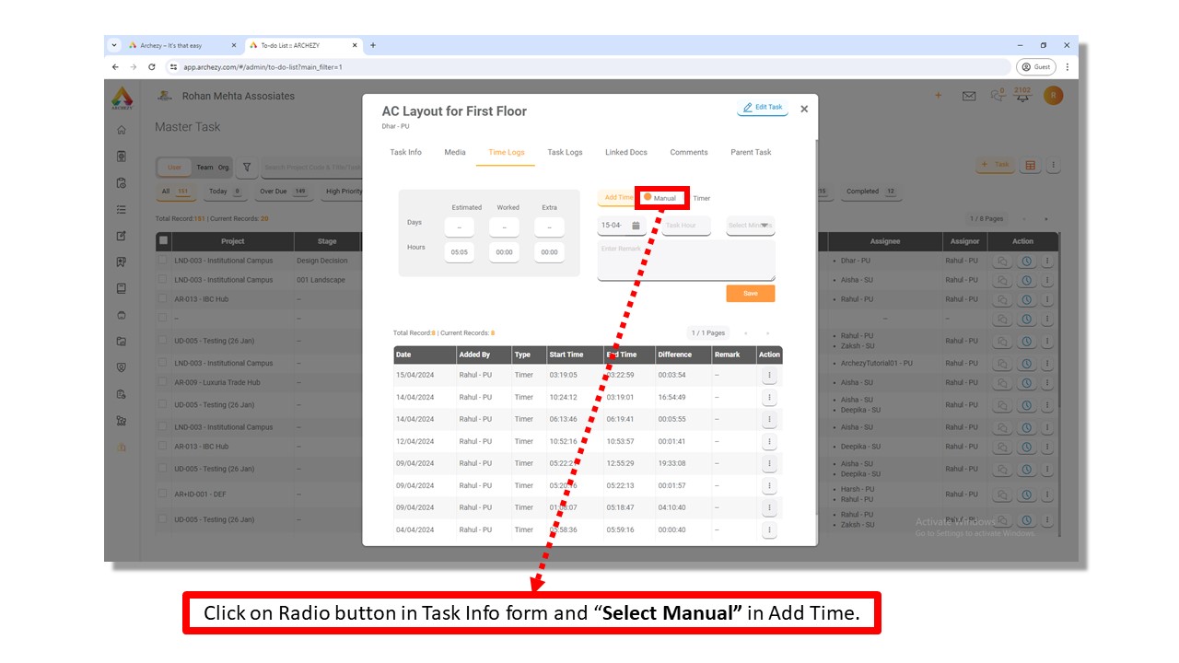The width and height of the screenshot is (1179, 663).
Task: Open comments icon for Dhar - PU row
Action: [1003, 261]
